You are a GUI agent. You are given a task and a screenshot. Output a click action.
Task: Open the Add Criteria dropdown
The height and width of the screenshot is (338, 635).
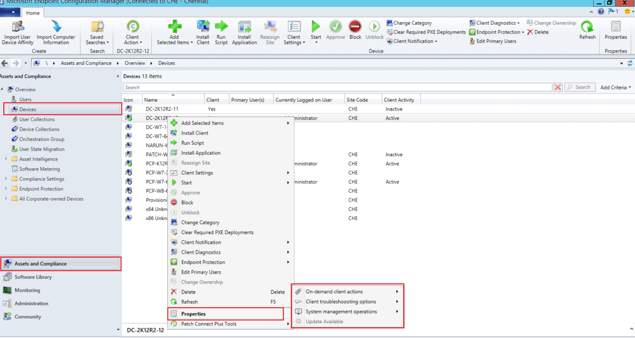point(615,87)
